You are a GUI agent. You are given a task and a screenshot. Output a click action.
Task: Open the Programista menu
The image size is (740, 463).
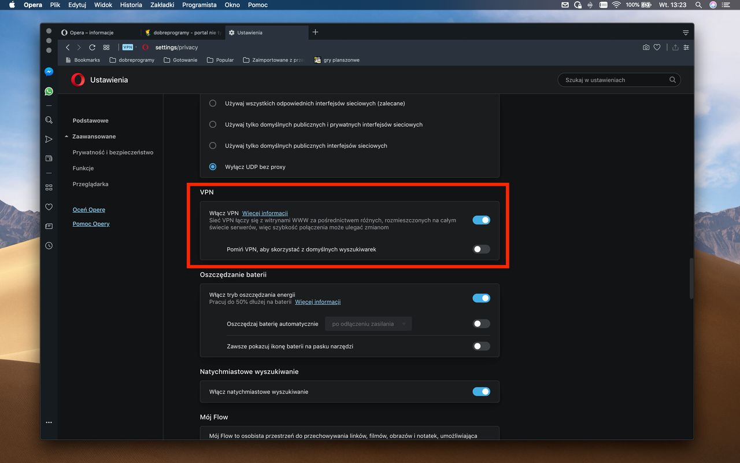(199, 5)
